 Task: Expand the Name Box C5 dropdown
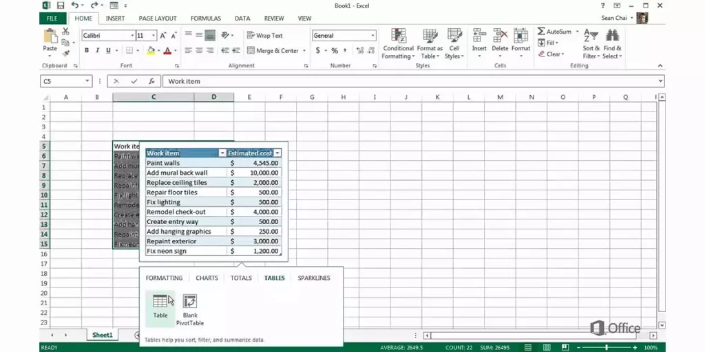tap(87, 81)
